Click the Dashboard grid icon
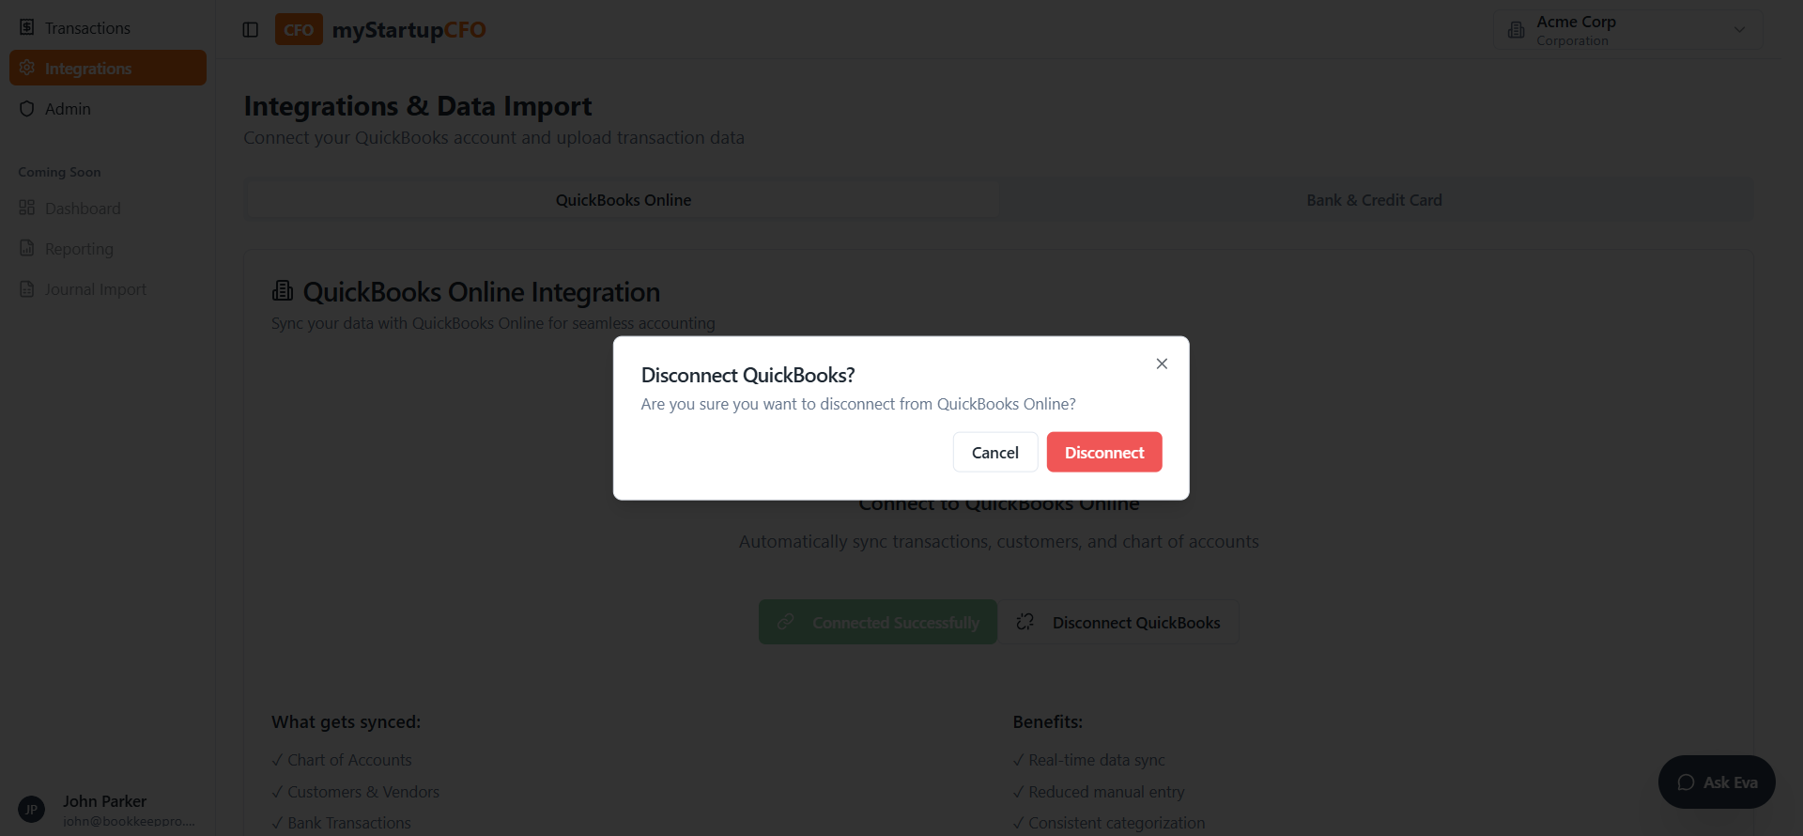This screenshot has width=1803, height=836. pos(27,208)
